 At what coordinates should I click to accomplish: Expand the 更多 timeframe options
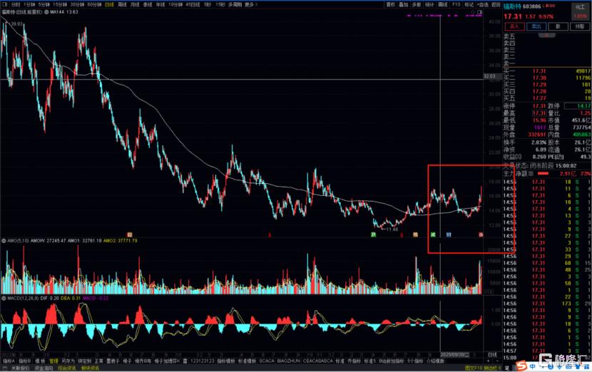tap(250, 4)
